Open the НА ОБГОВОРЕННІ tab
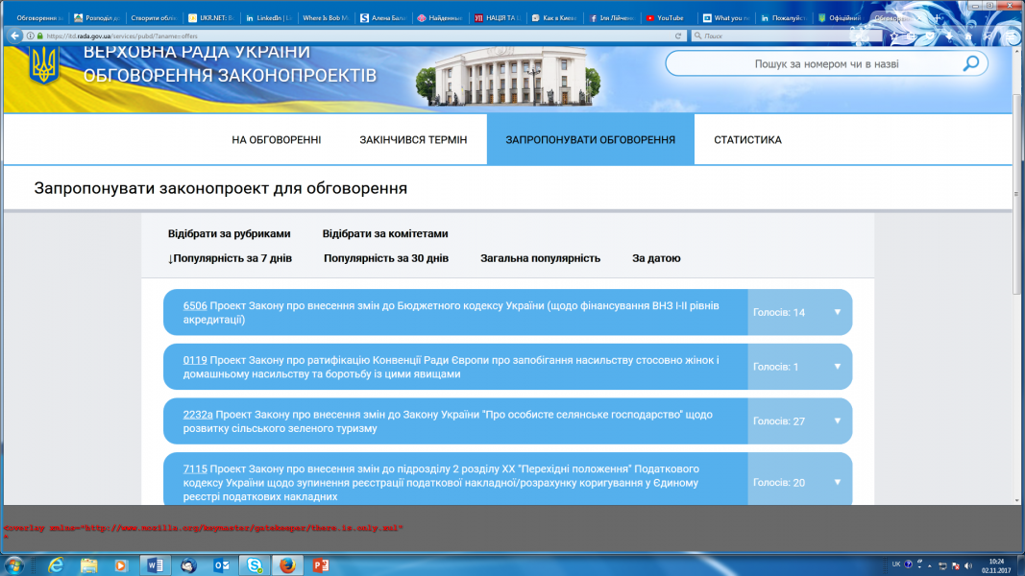 [x=277, y=140]
